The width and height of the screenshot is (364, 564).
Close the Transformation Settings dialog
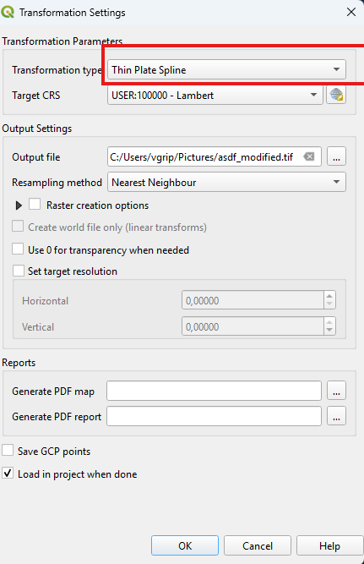pyautogui.click(x=351, y=12)
